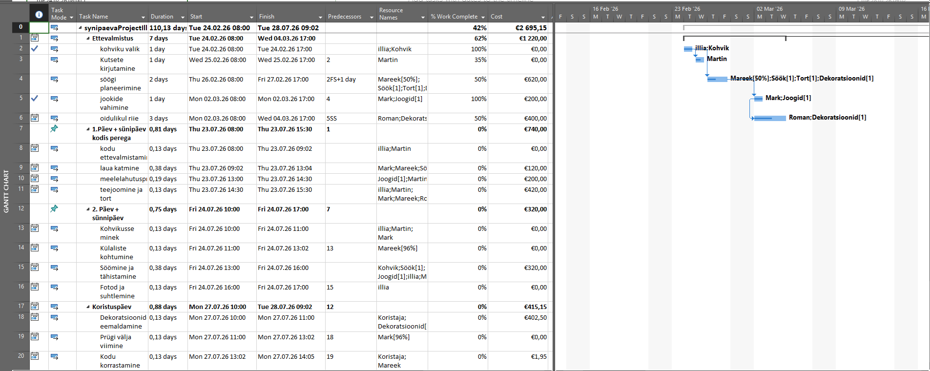Screen dimensions: 930x371
Task: Click the info indicators column header icon
Action: (39, 15)
